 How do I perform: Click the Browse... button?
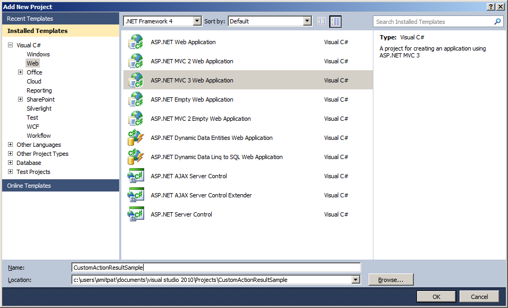(x=391, y=280)
